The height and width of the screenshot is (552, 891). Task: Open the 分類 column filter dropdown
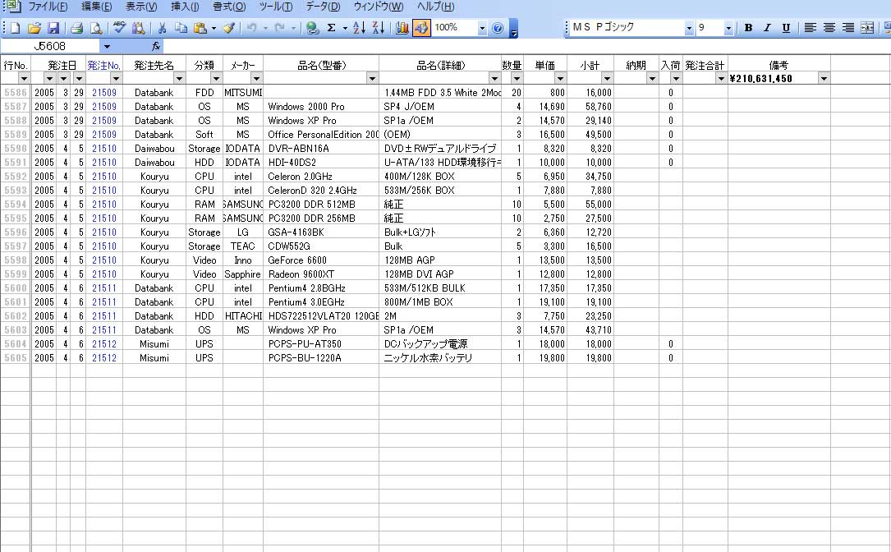point(216,79)
